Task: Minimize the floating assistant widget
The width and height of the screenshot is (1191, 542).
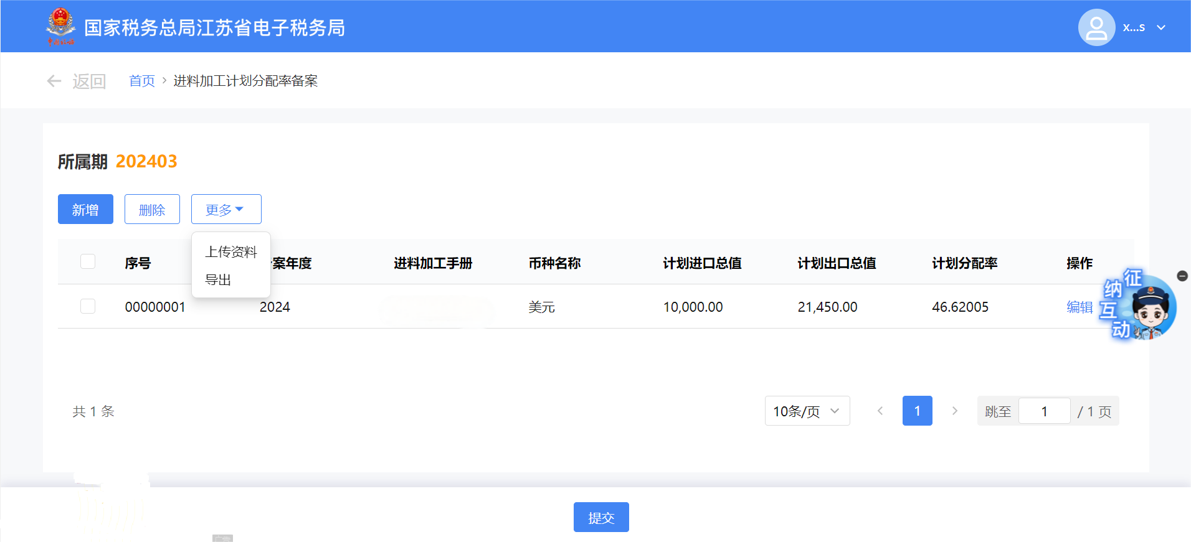Action: (1182, 276)
